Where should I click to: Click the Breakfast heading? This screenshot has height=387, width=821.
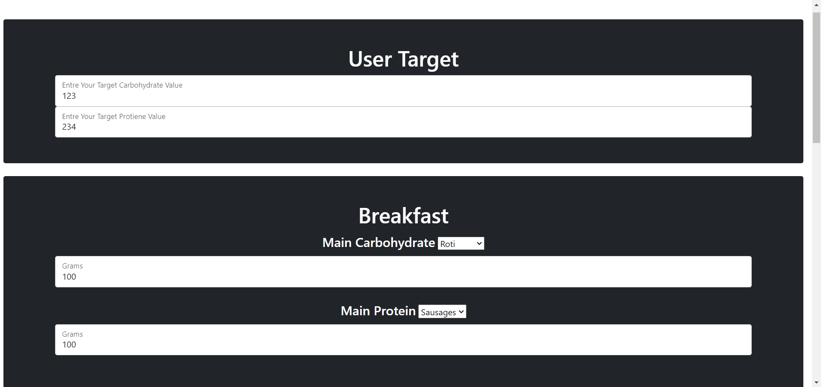[403, 215]
